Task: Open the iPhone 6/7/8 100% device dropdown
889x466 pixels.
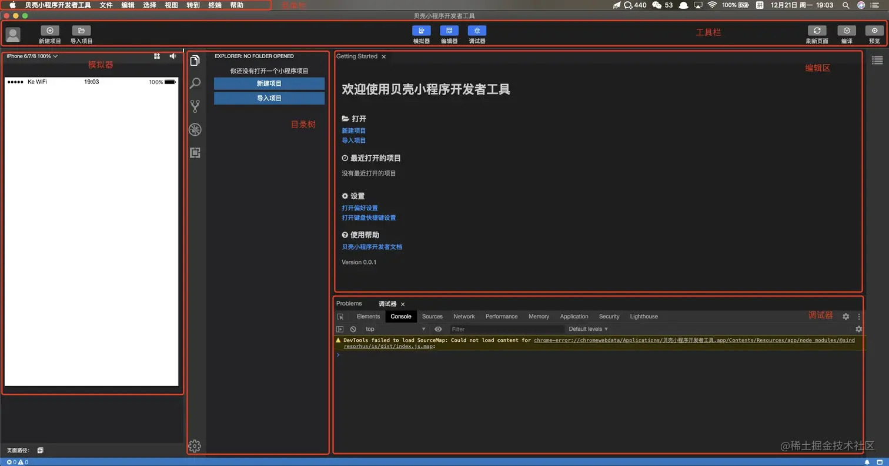Action: (x=32, y=56)
